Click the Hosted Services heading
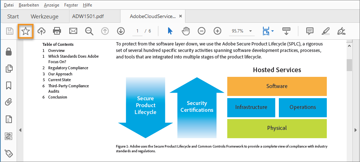Image resolution: width=360 pixels, height=162 pixels. [x=277, y=70]
